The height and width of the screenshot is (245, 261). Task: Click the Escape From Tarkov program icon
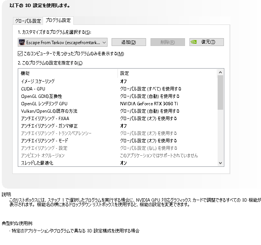coord(22,43)
